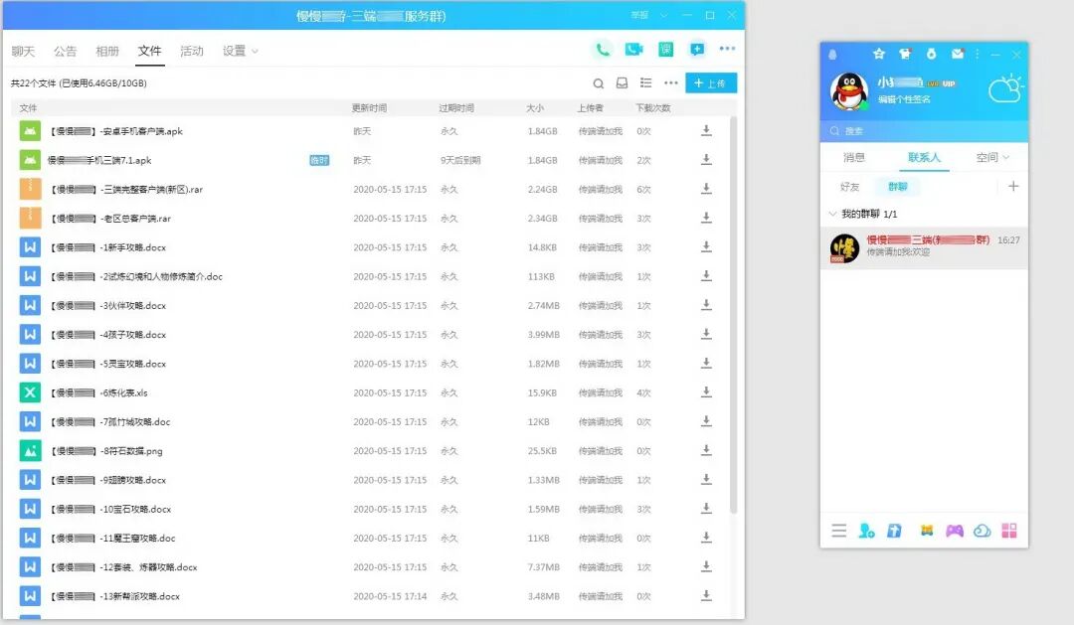Download 老区总客户端.rar
Viewport: 1074px width, 625px height.
tap(706, 218)
